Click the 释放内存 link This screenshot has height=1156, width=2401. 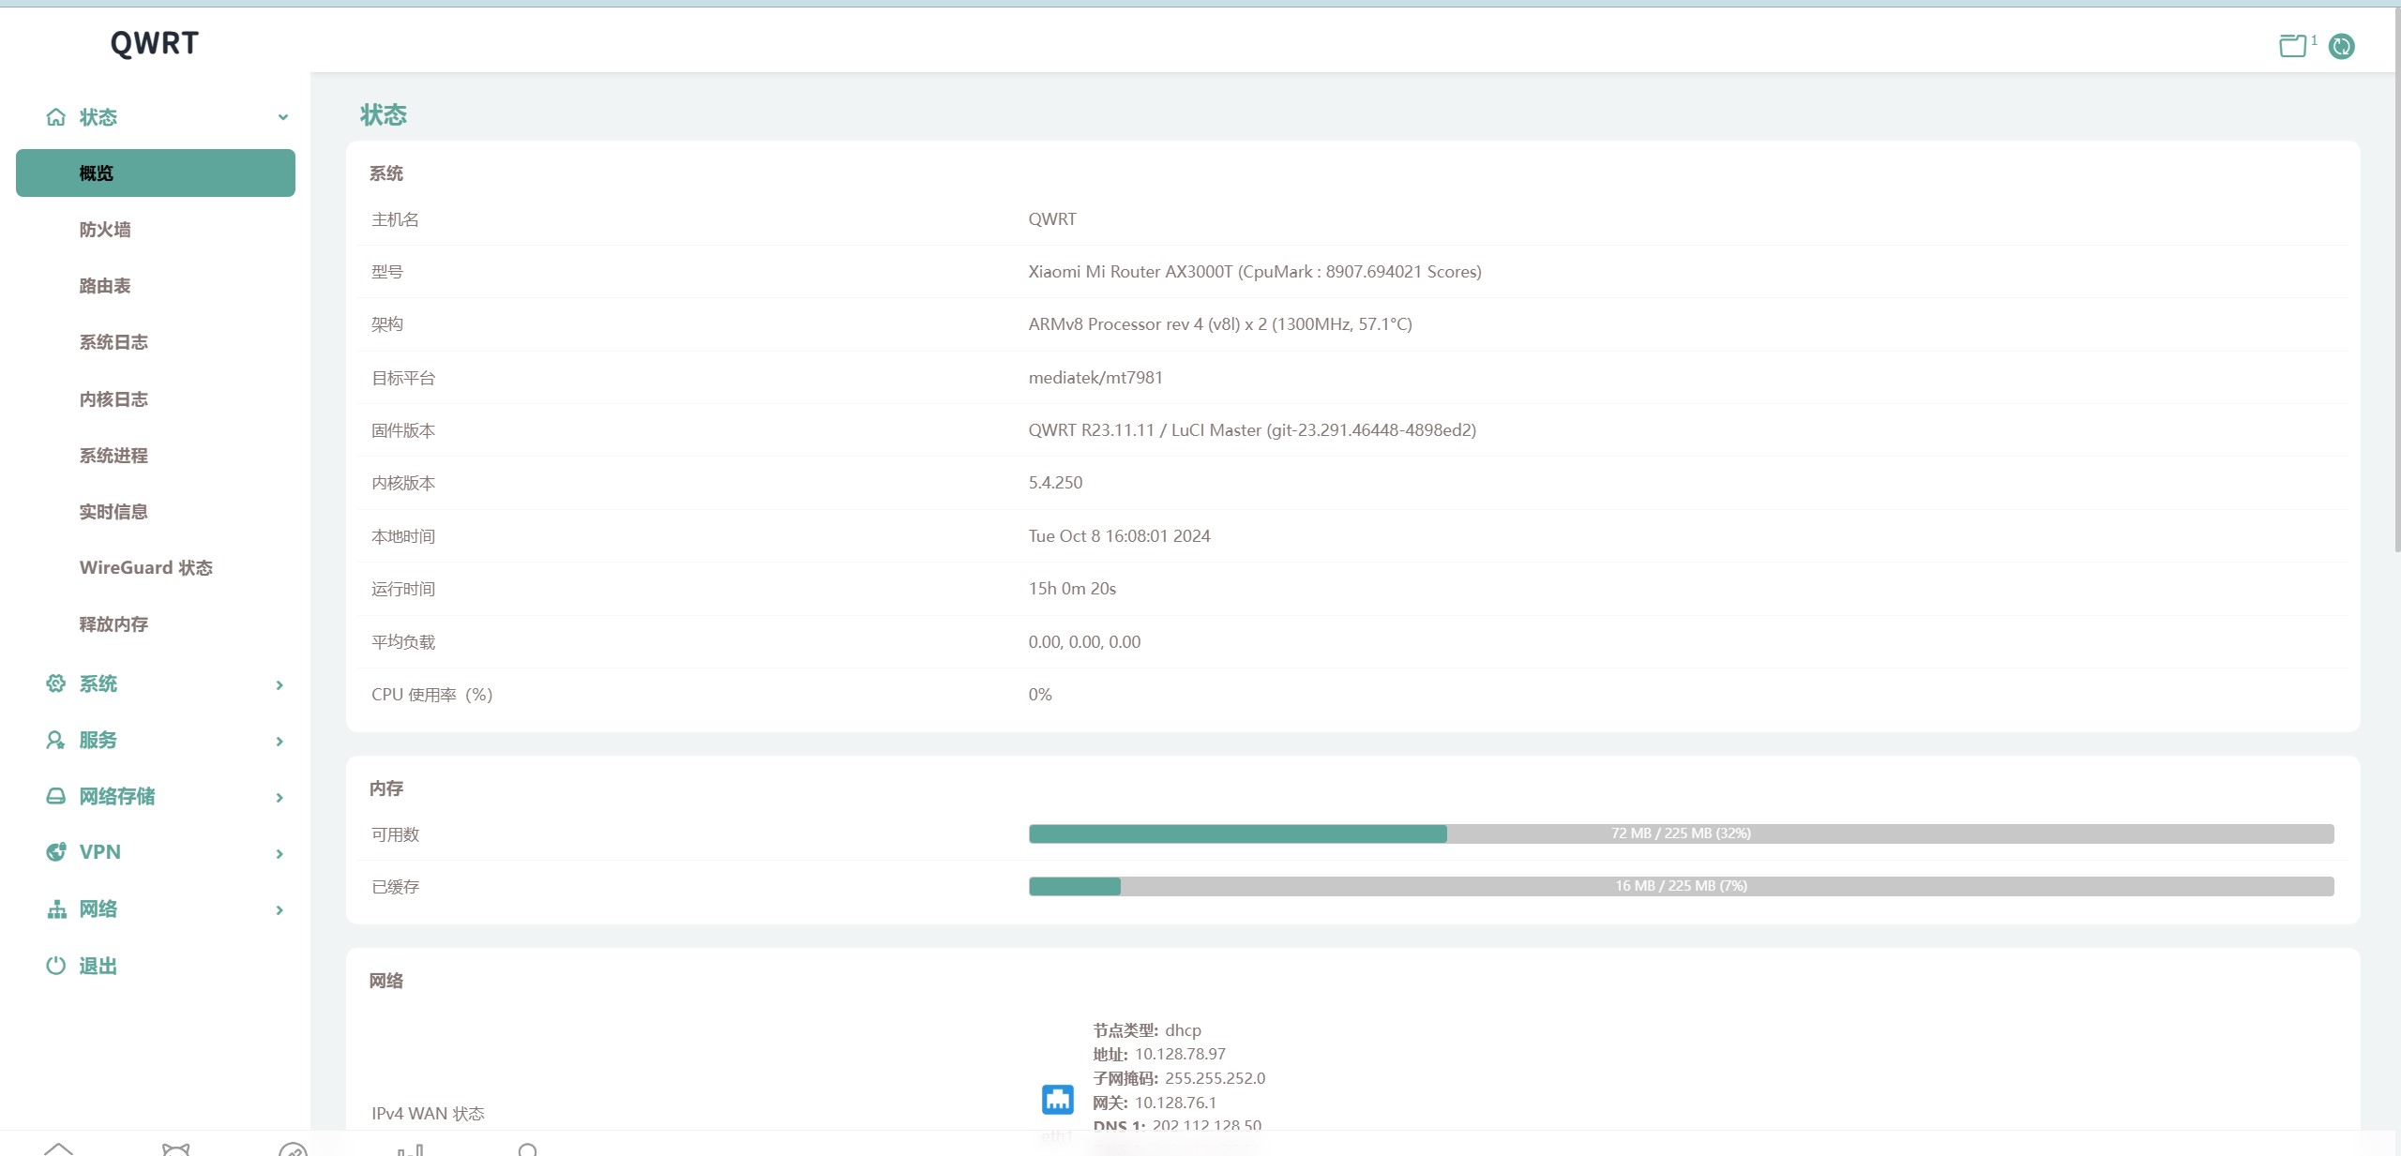click(x=113, y=624)
